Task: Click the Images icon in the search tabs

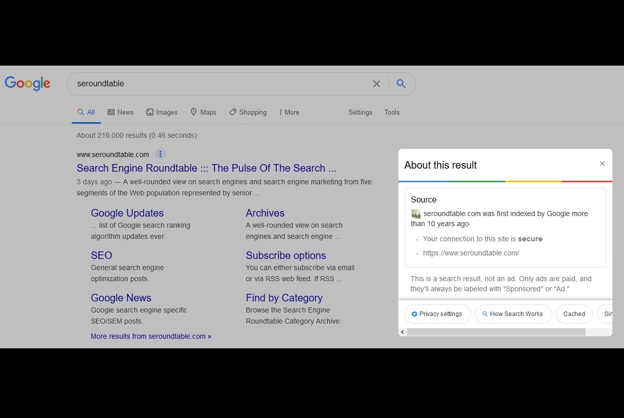Action: pyautogui.click(x=149, y=112)
